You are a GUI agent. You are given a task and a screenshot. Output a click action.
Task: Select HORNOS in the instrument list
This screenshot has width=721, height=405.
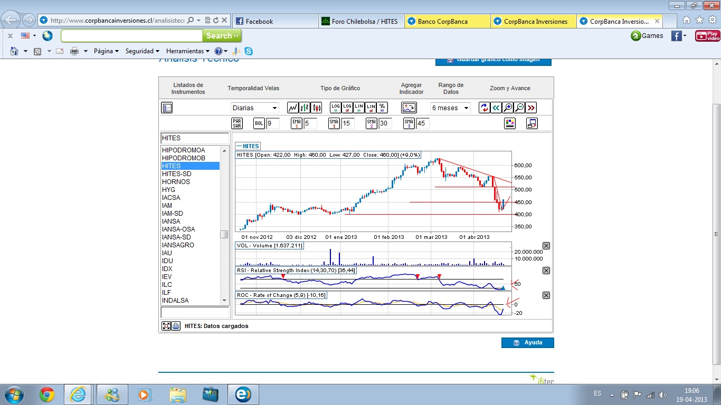[176, 182]
